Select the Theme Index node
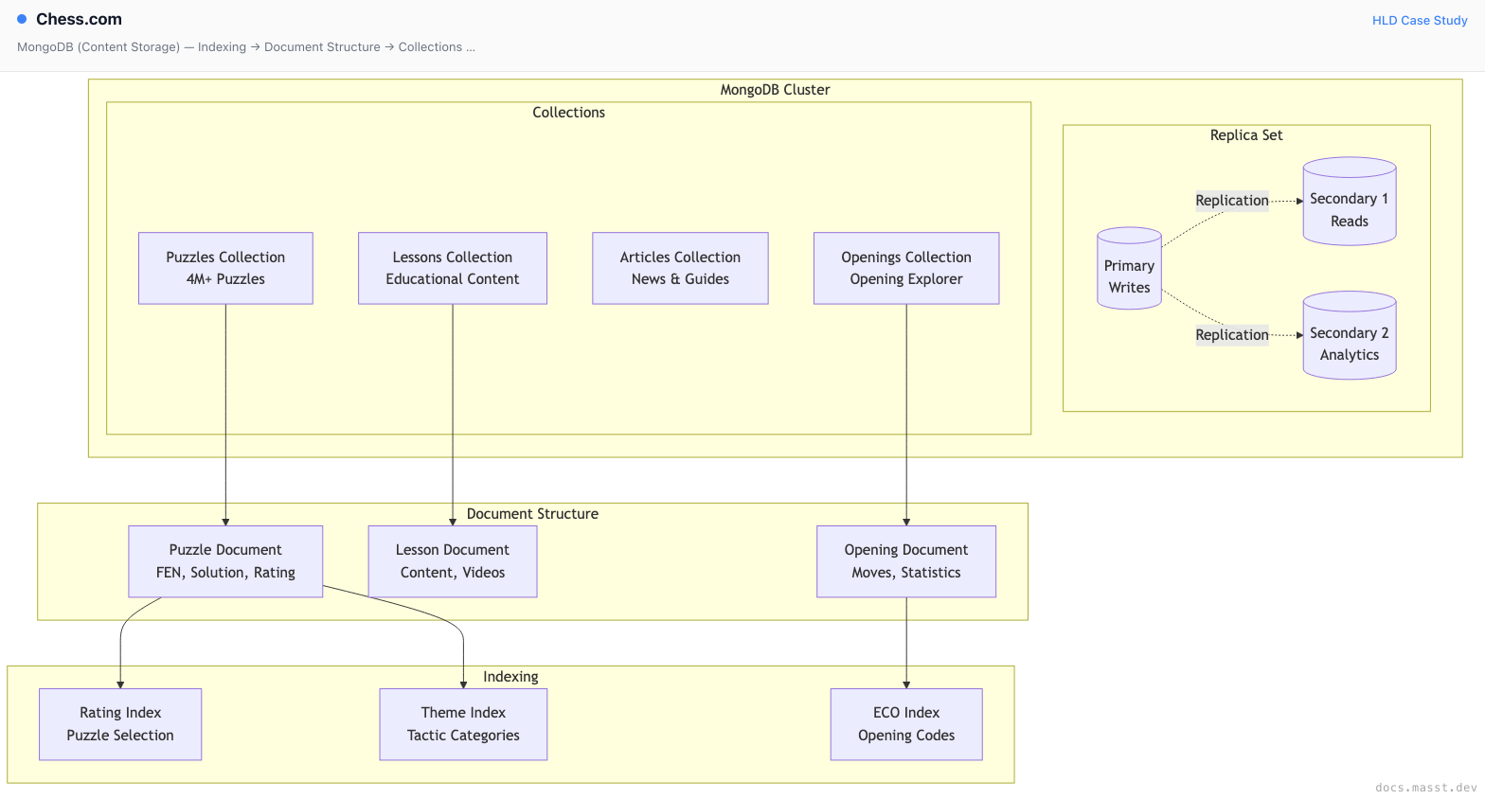1485x799 pixels. click(x=463, y=724)
